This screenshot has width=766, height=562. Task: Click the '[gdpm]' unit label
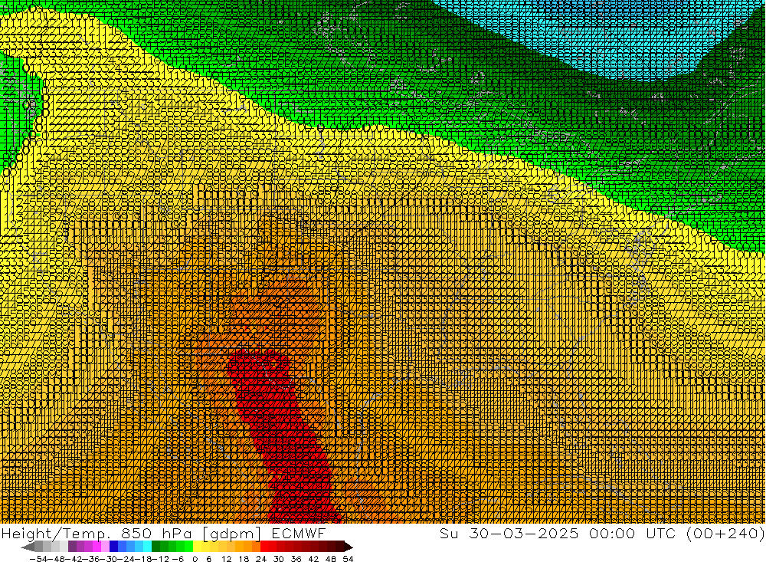coord(232,534)
